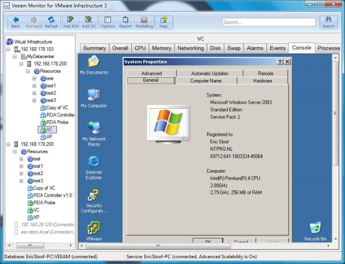The width and height of the screenshot is (345, 264).
Task: Click the Security Configuration desktop icon
Action: click(94, 201)
